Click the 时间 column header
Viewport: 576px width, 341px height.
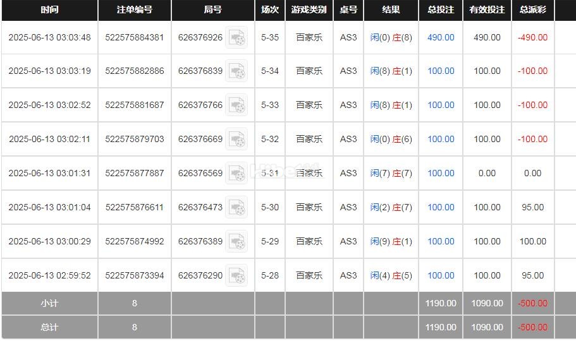click(49, 10)
